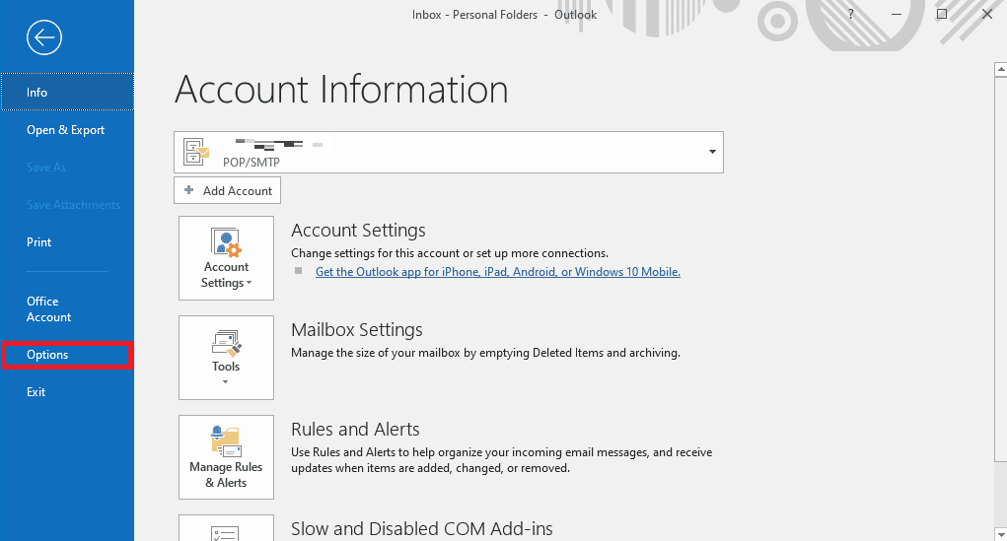Click the scrollbar up arrow
Viewport: 1007px width, 541px height.
pos(1000,69)
